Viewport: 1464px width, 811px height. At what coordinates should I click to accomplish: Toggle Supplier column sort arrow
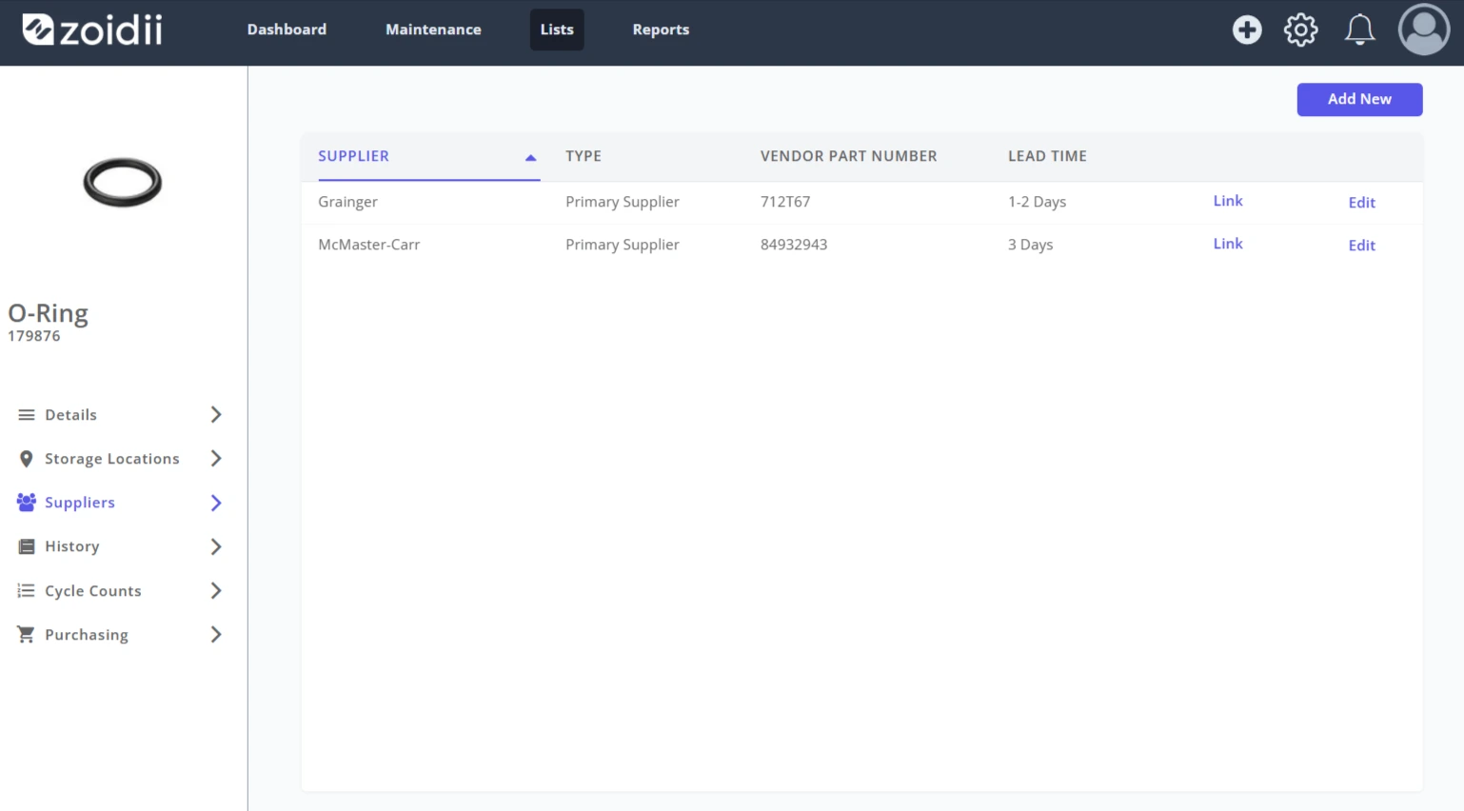coord(530,157)
